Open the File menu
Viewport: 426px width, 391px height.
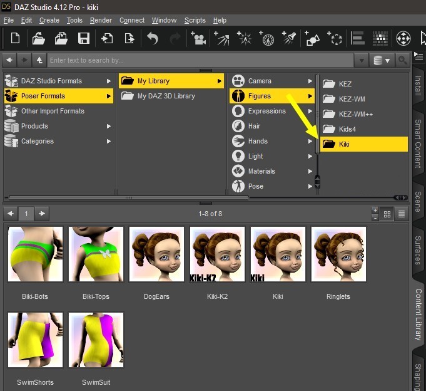tap(9, 20)
